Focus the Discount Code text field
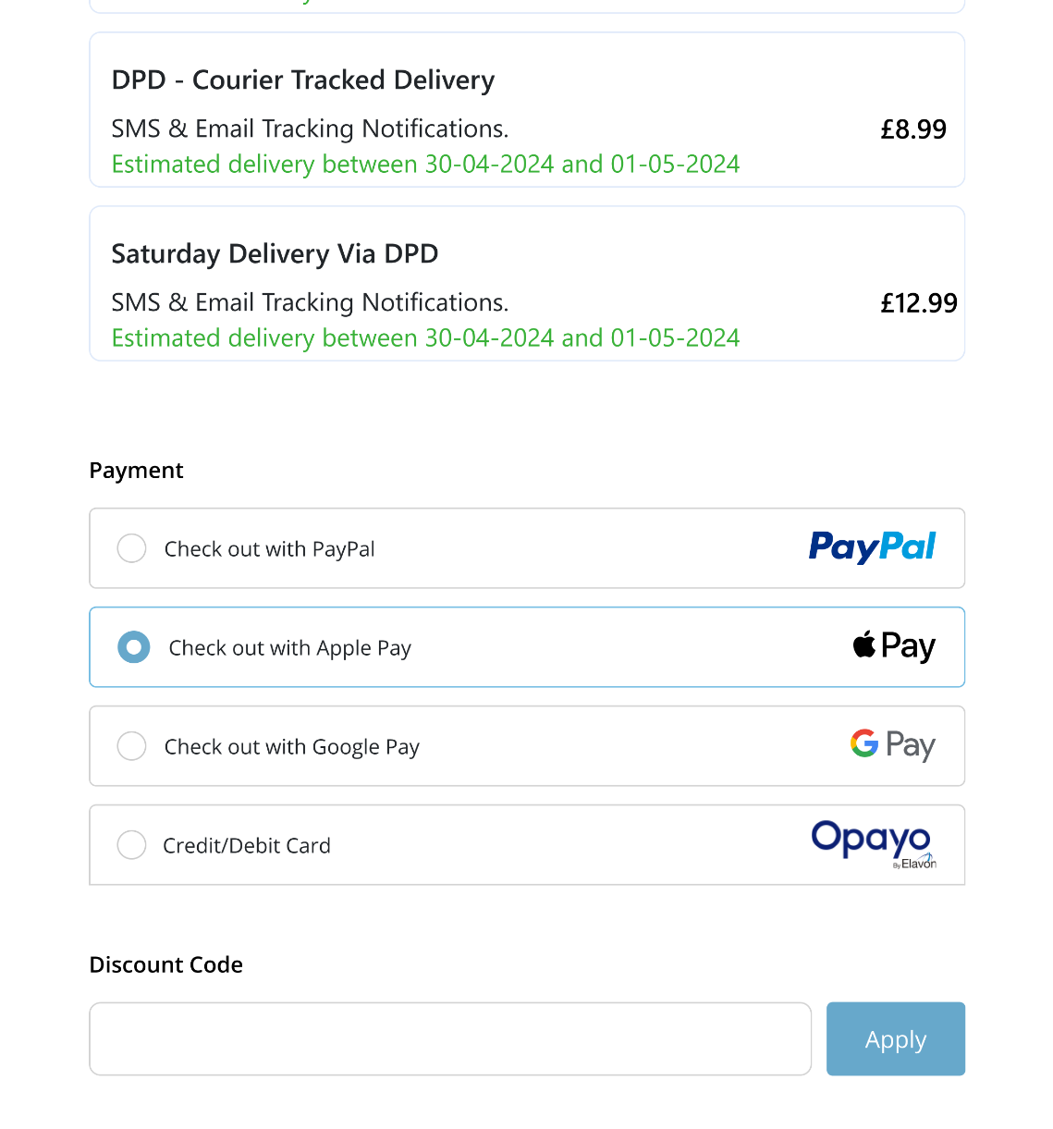The width and height of the screenshot is (1053, 1129). click(450, 1039)
